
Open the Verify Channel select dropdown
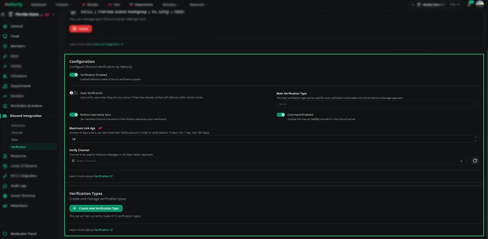tap(269, 161)
